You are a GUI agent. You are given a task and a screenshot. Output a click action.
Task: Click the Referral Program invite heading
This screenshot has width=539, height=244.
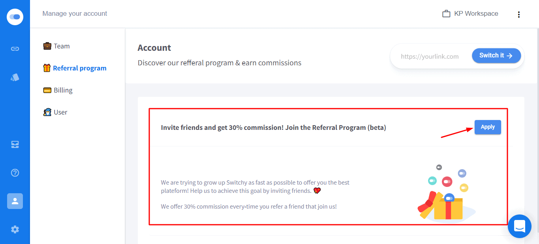pyautogui.click(x=273, y=128)
